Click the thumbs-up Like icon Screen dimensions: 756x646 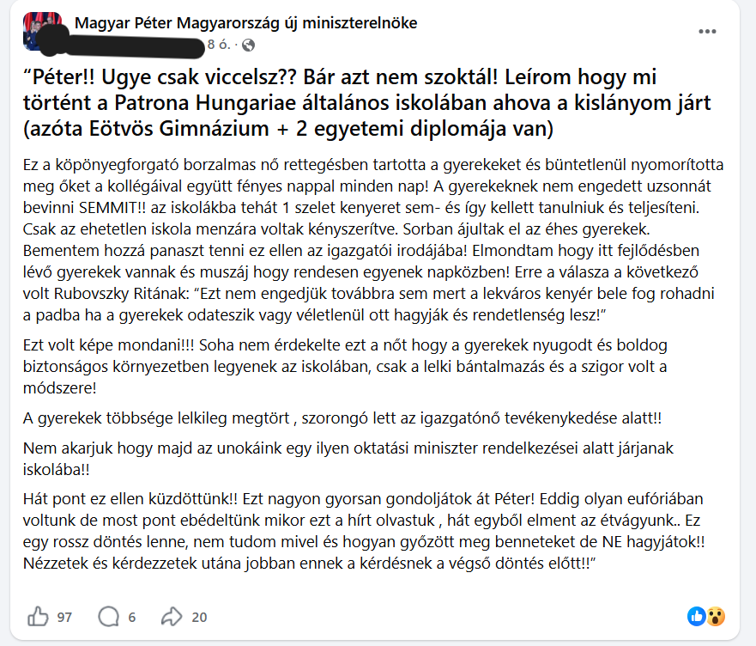[38, 616]
